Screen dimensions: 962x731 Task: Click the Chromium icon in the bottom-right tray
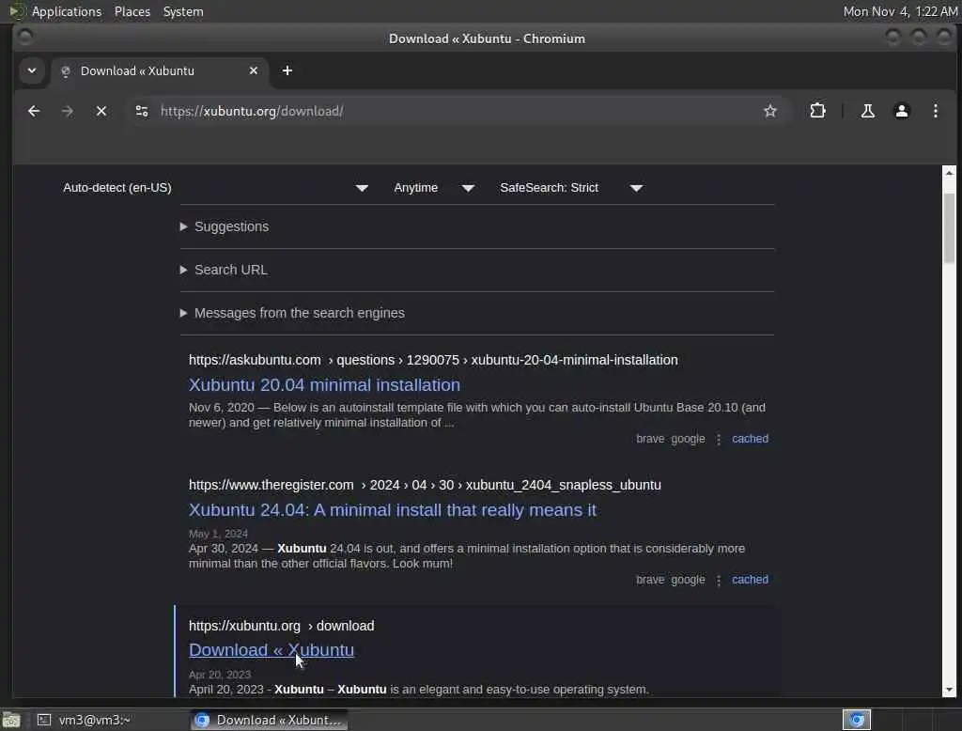[x=857, y=720]
